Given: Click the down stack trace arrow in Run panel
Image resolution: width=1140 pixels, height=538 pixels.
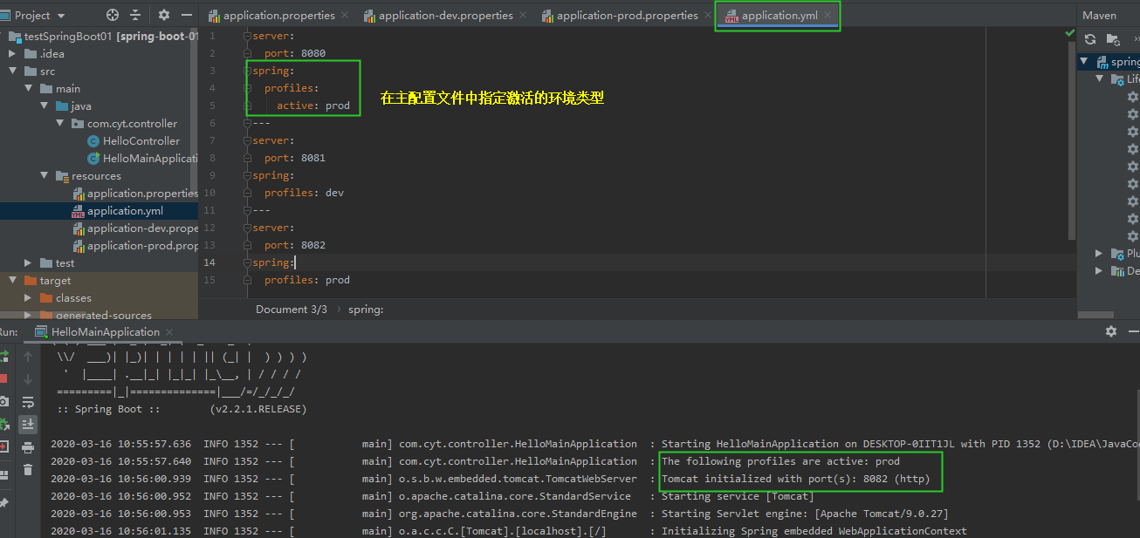Looking at the screenshot, I should point(28,379).
